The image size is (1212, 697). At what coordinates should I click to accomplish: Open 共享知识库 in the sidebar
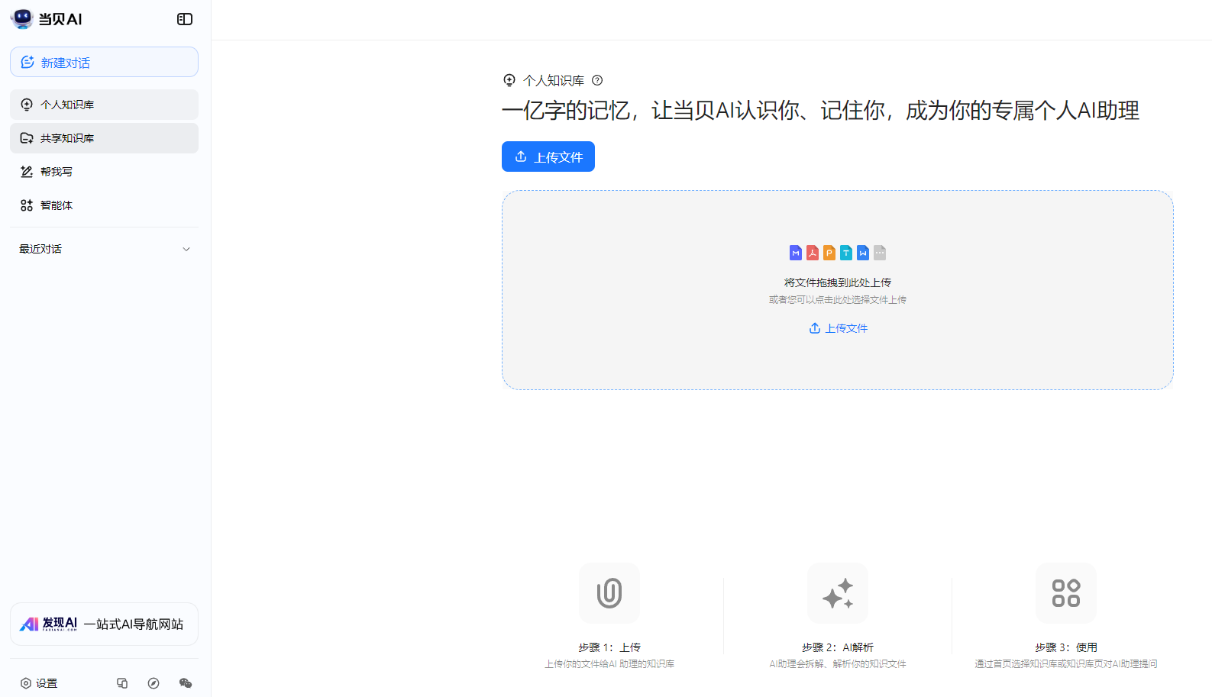[x=104, y=138]
